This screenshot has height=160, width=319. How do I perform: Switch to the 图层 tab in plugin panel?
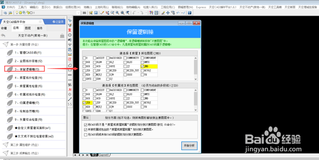pyautogui.click(x=28, y=28)
